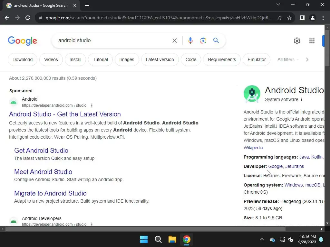Image resolution: width=330 pixels, height=247 pixels.
Task: Click the Android favicon of the sponsored result
Action: pyautogui.click(x=14, y=102)
